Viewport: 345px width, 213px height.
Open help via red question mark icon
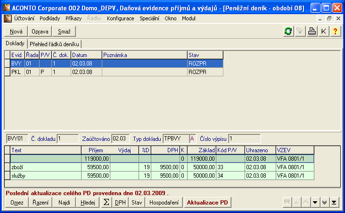pos(335,31)
